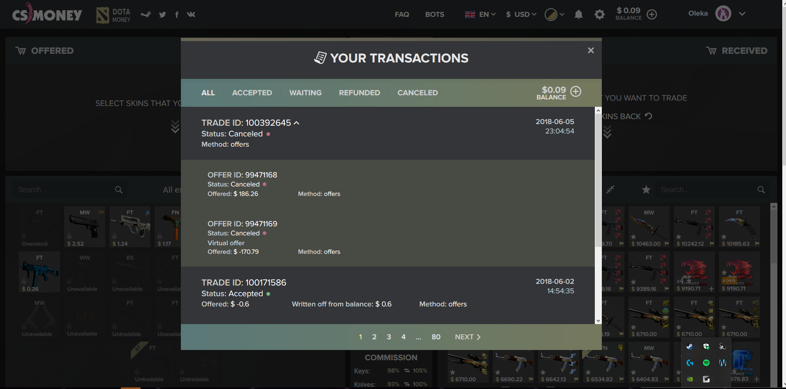Click the grey G-shaped tray icon
The image size is (786, 389).
click(x=706, y=379)
